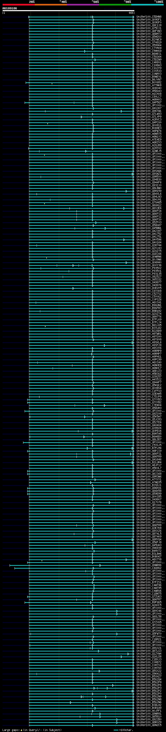Open hit UniRef100_Q09GF0

(x=149, y=22)
